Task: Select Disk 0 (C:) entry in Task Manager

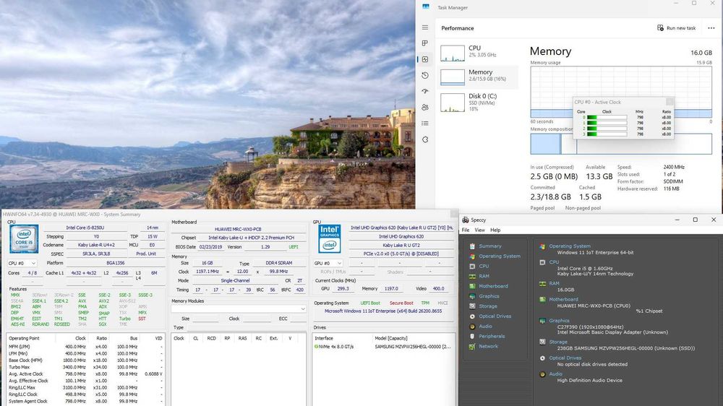Action: 479,103
